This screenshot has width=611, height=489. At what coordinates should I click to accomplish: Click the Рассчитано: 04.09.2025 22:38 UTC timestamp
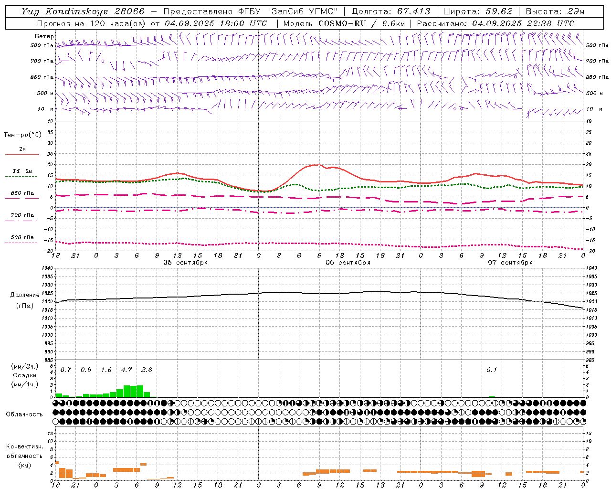click(495, 23)
